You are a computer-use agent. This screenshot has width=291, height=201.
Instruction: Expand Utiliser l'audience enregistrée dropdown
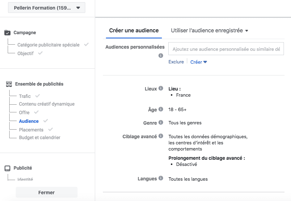209,30
